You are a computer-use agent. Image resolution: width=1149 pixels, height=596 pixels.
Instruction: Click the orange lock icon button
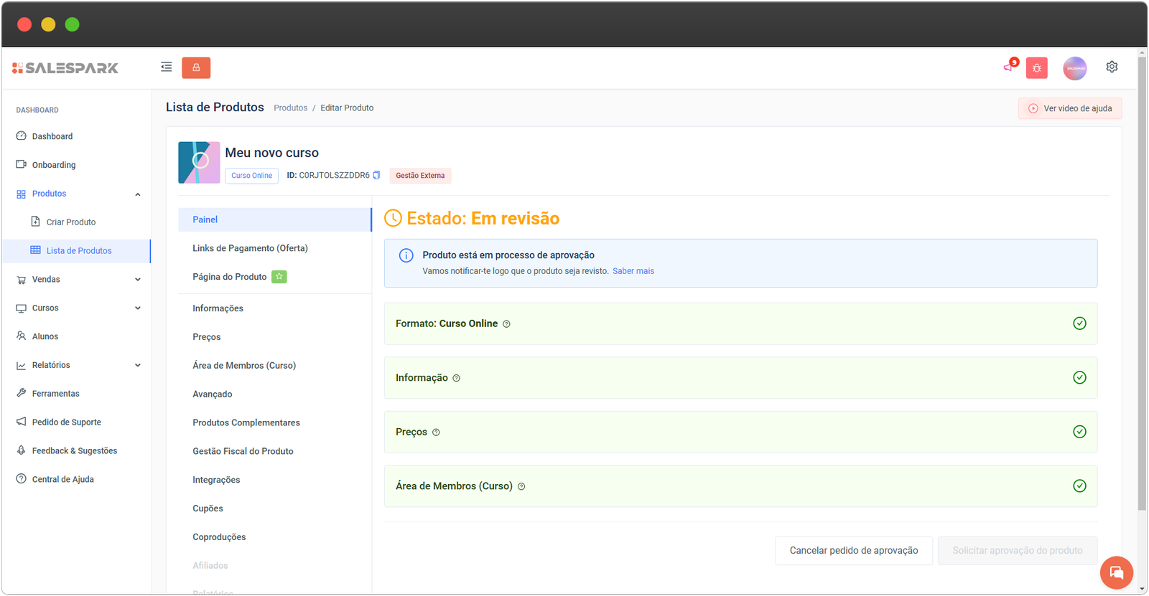pyautogui.click(x=196, y=67)
